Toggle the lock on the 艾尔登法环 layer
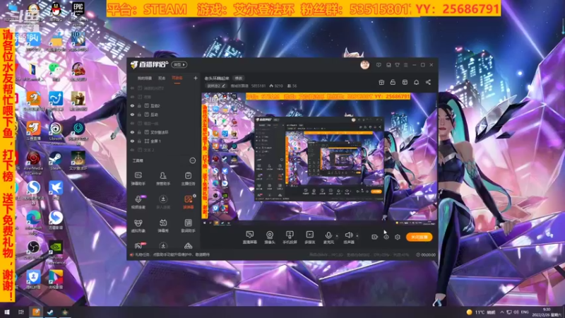Image resolution: width=565 pixels, height=318 pixels. [139, 132]
